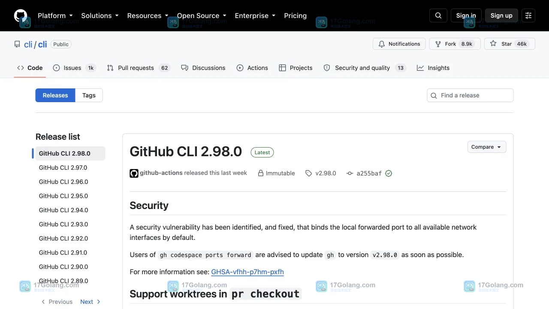Select GitHub CLI 2.95.0 in release list

click(70, 196)
